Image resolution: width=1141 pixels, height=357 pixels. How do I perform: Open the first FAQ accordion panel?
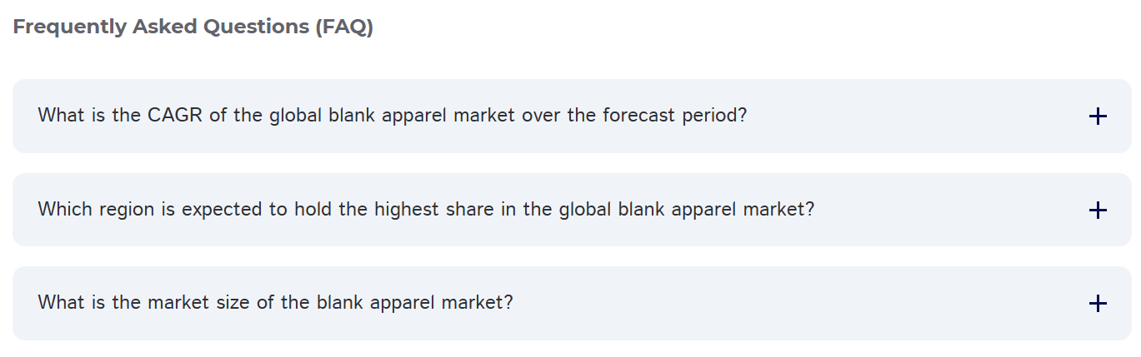(570, 116)
